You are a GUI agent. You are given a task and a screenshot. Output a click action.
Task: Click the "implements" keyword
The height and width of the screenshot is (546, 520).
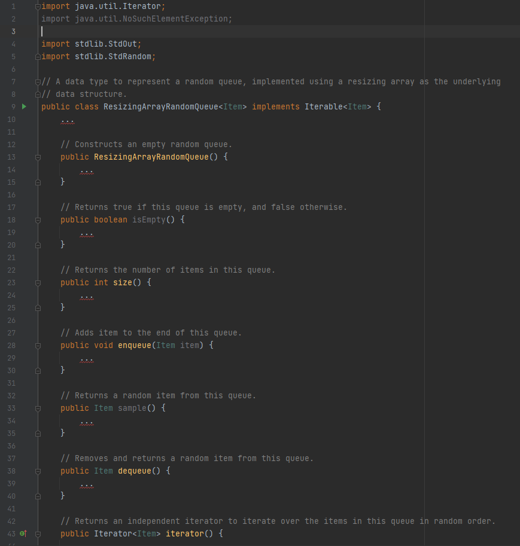coord(276,106)
